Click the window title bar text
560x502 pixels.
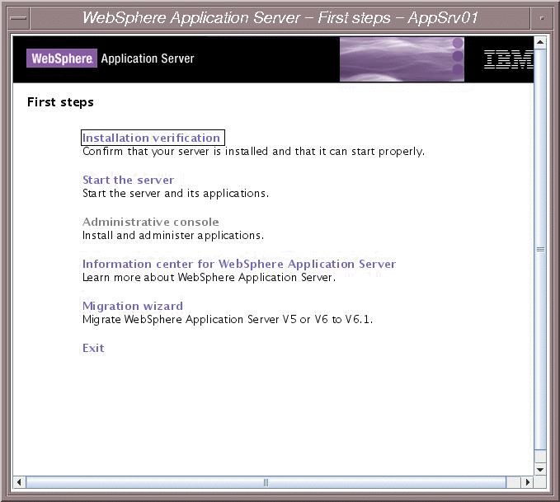point(280,18)
